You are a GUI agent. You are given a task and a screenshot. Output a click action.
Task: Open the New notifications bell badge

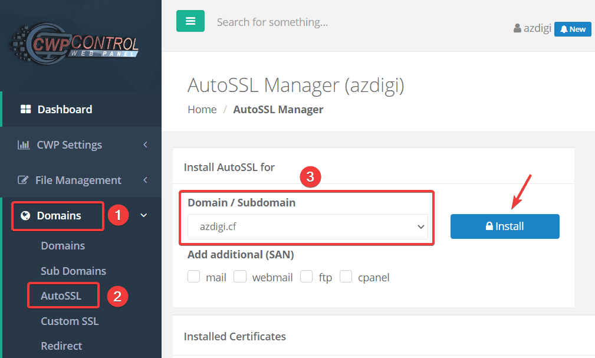(573, 29)
